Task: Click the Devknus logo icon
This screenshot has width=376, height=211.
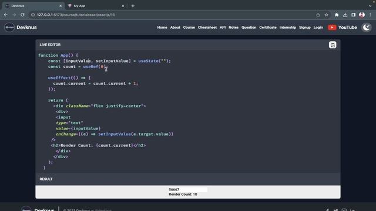Action: 9,28
